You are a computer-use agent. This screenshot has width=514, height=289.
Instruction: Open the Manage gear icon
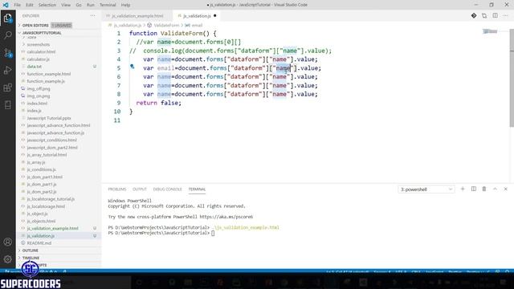(7, 258)
